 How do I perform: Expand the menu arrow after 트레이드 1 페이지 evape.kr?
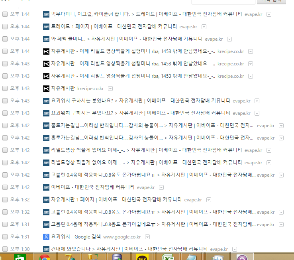pyautogui.click(x=204, y=27)
